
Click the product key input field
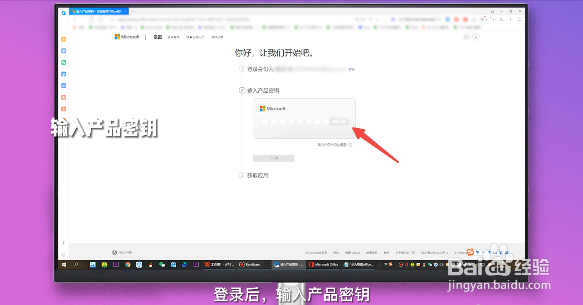(x=304, y=122)
